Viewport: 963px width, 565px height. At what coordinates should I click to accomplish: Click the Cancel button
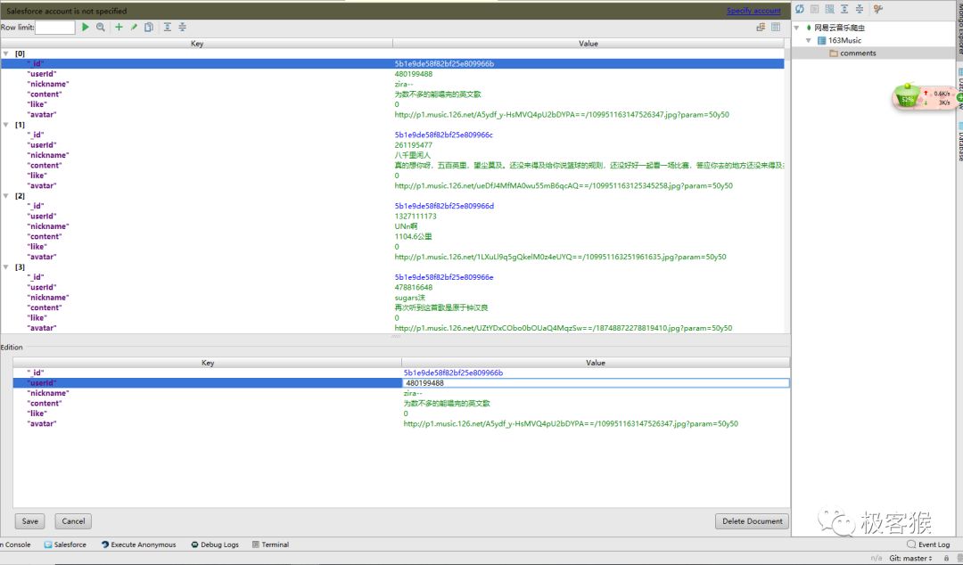pyautogui.click(x=73, y=521)
